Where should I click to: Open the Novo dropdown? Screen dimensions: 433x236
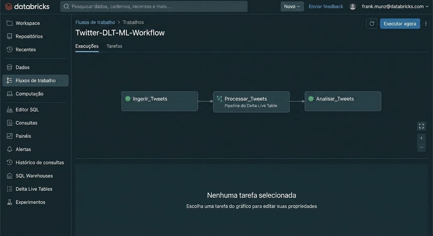pos(292,6)
